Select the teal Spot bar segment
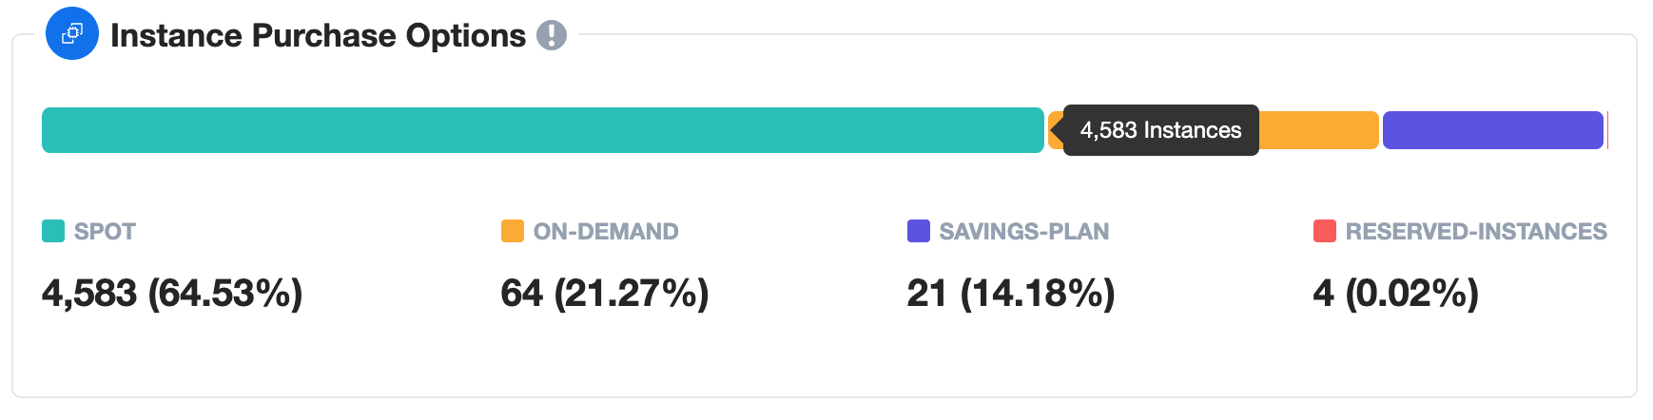Image resolution: width=1653 pixels, height=420 pixels. (x=543, y=130)
